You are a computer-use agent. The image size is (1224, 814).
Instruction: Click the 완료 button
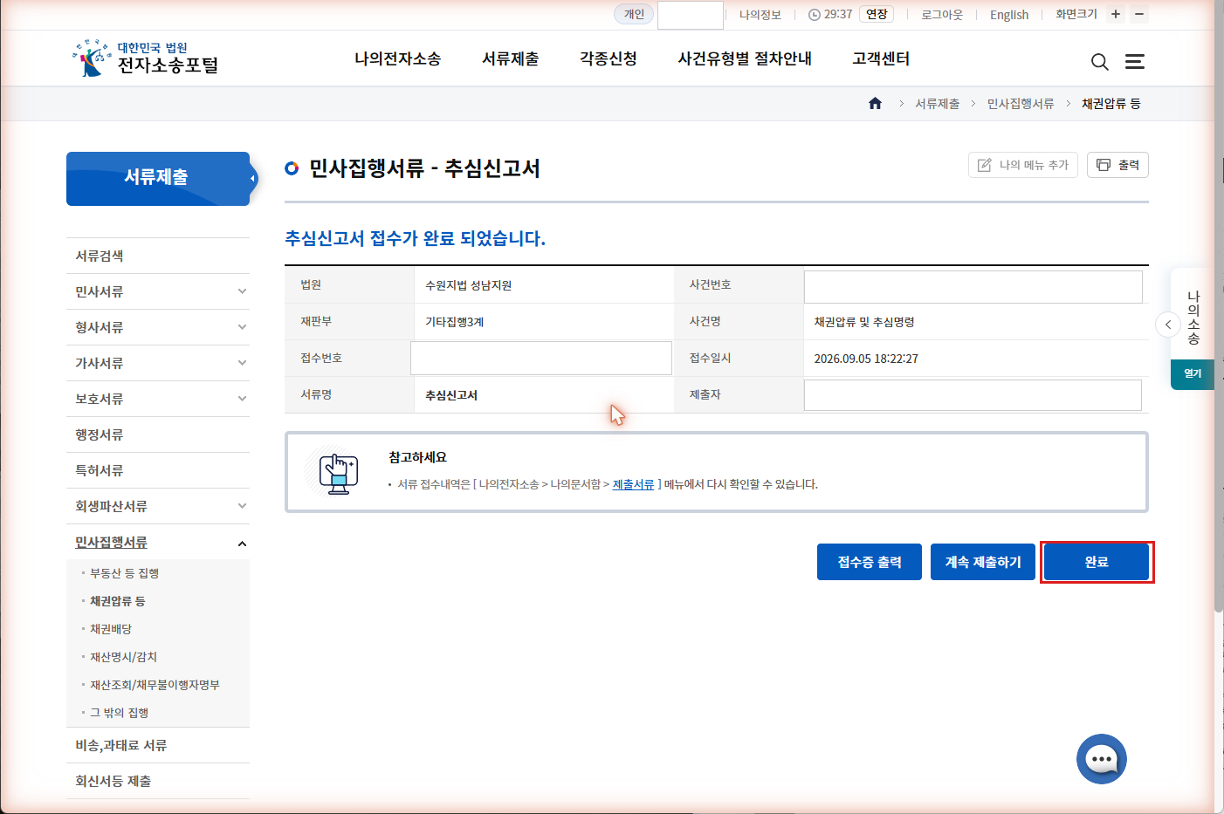click(1097, 562)
